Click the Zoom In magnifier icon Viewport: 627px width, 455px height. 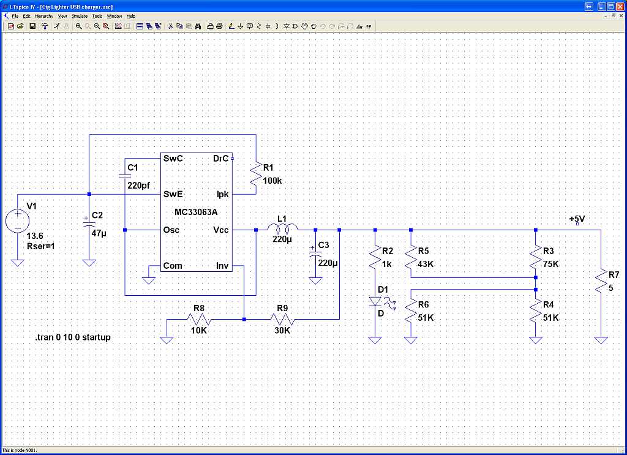pos(78,26)
